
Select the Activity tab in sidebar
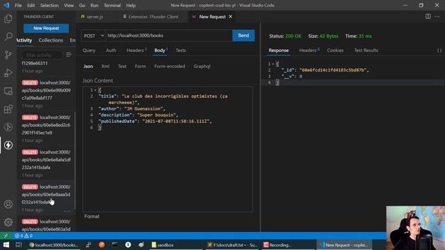[x=25, y=40]
